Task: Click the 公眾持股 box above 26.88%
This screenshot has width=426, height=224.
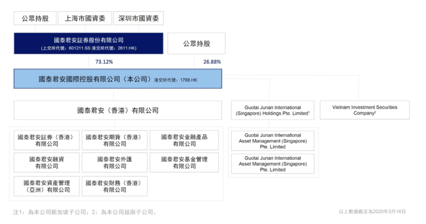Action: point(197,44)
